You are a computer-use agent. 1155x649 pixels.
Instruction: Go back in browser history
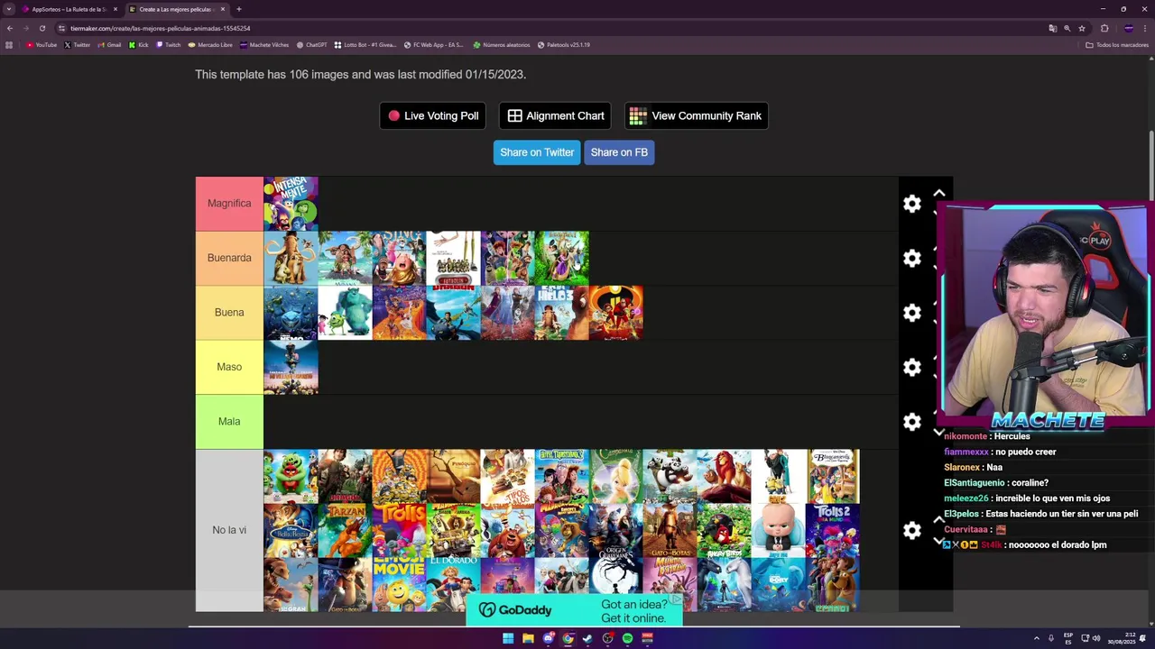pyautogui.click(x=9, y=28)
